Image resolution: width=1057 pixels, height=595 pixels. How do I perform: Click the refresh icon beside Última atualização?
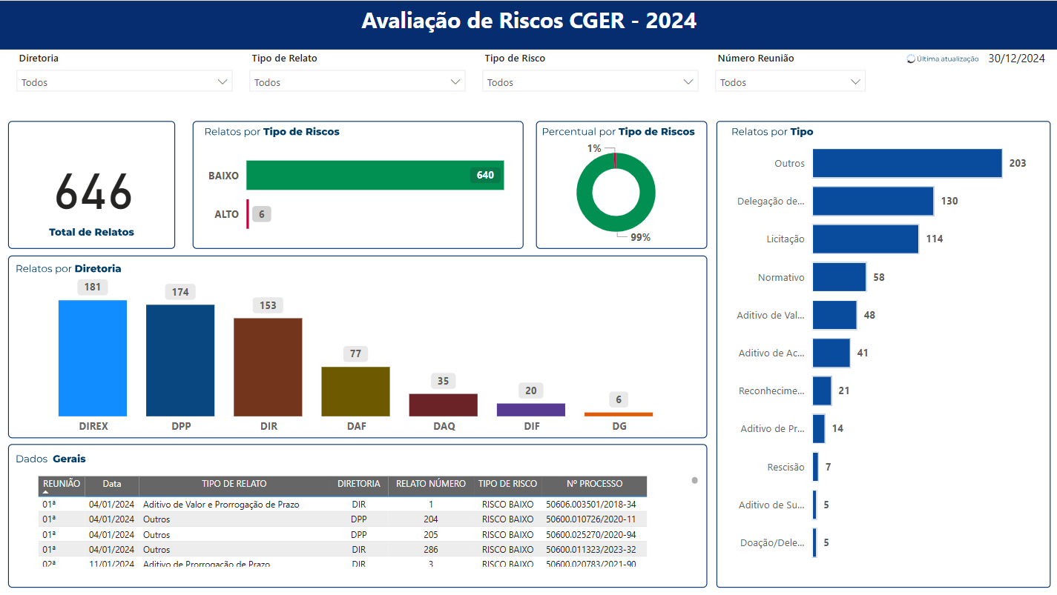click(911, 59)
